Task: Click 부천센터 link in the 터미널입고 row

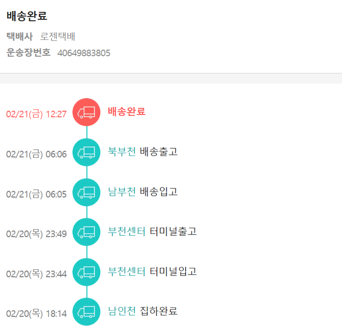Action: coord(126,272)
